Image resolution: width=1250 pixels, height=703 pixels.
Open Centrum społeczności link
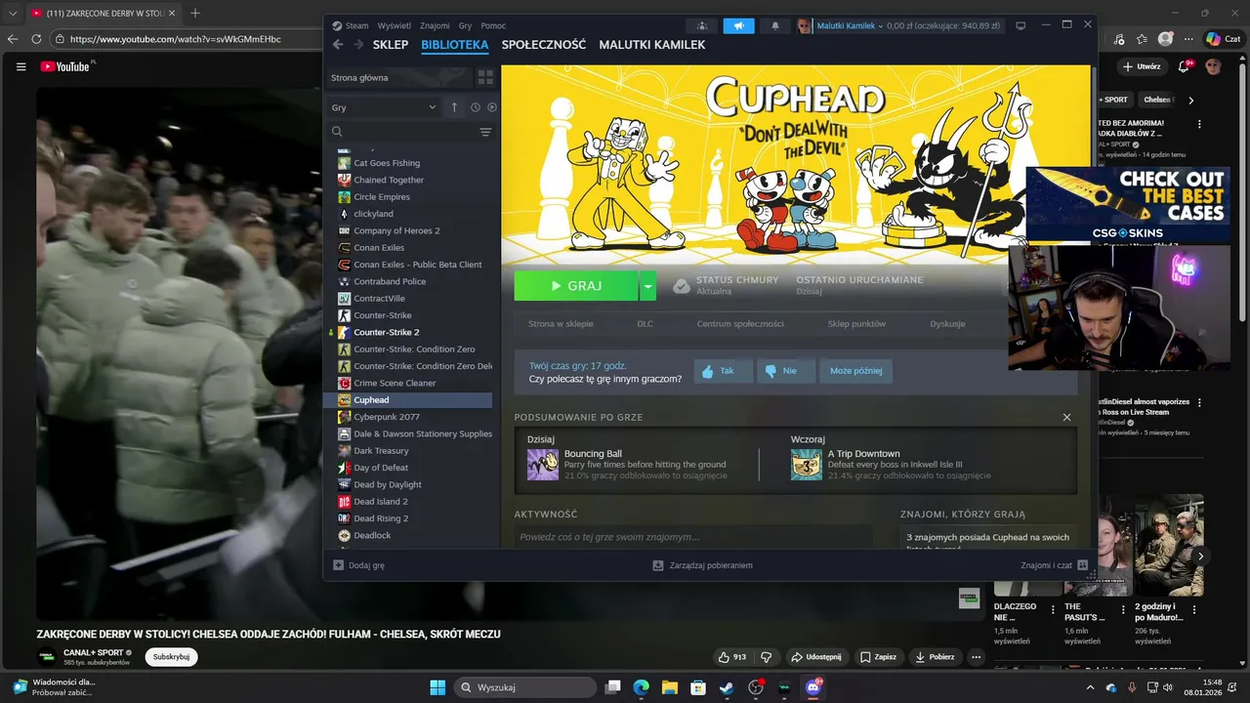coord(740,323)
